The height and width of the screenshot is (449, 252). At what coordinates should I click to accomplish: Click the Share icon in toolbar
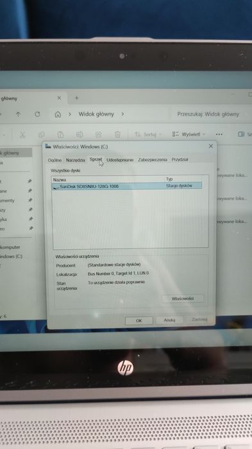[x=99, y=134]
